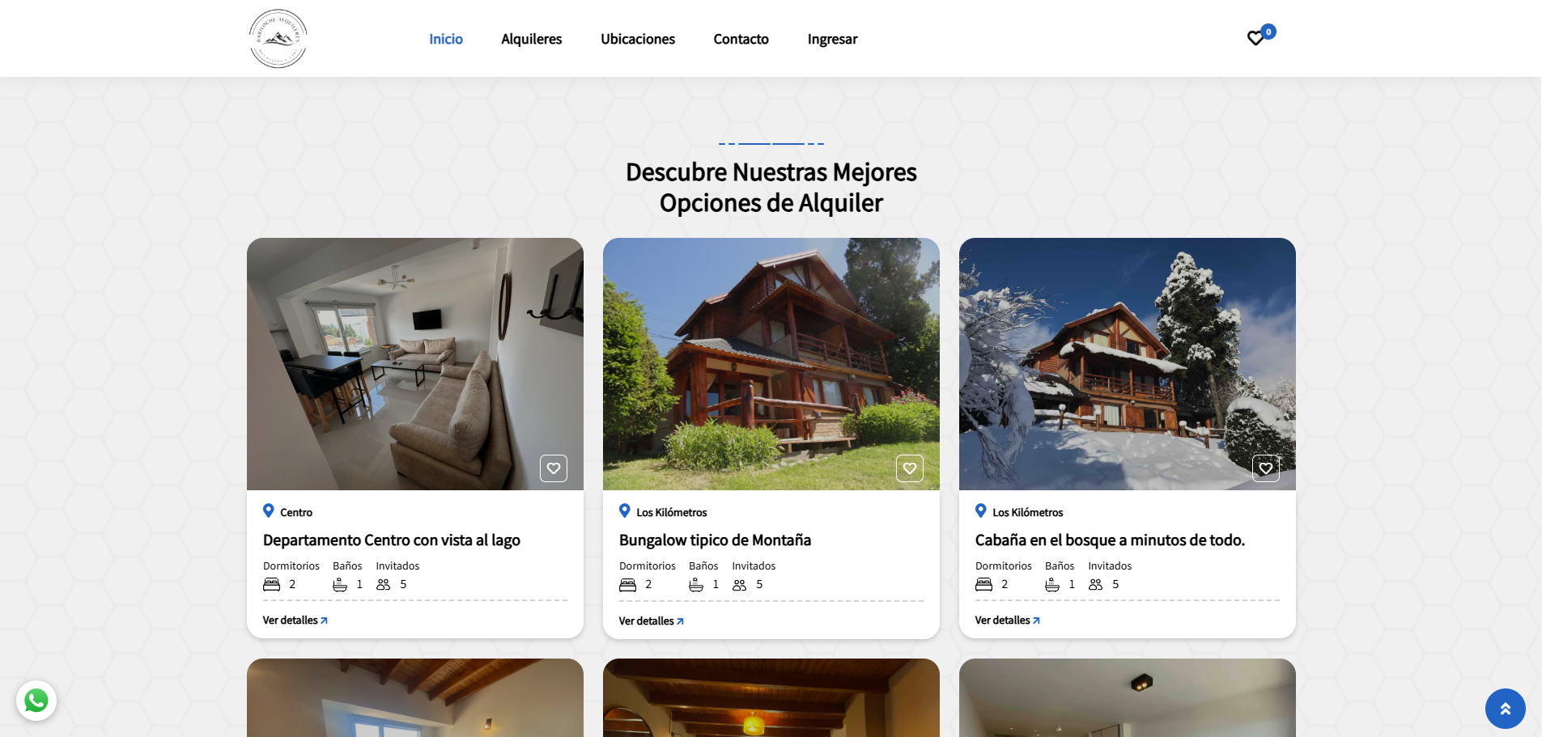The width and height of the screenshot is (1542, 737).
Task: View details of Departamento Centro listing
Action: (x=295, y=621)
